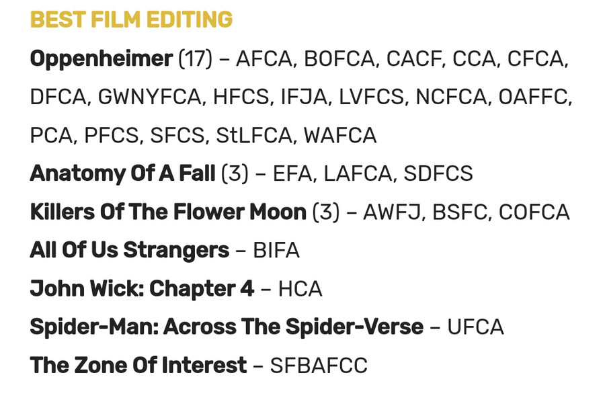The image size is (605, 410).
Task: Click the WAFCA abbreviation
Action: point(340,136)
